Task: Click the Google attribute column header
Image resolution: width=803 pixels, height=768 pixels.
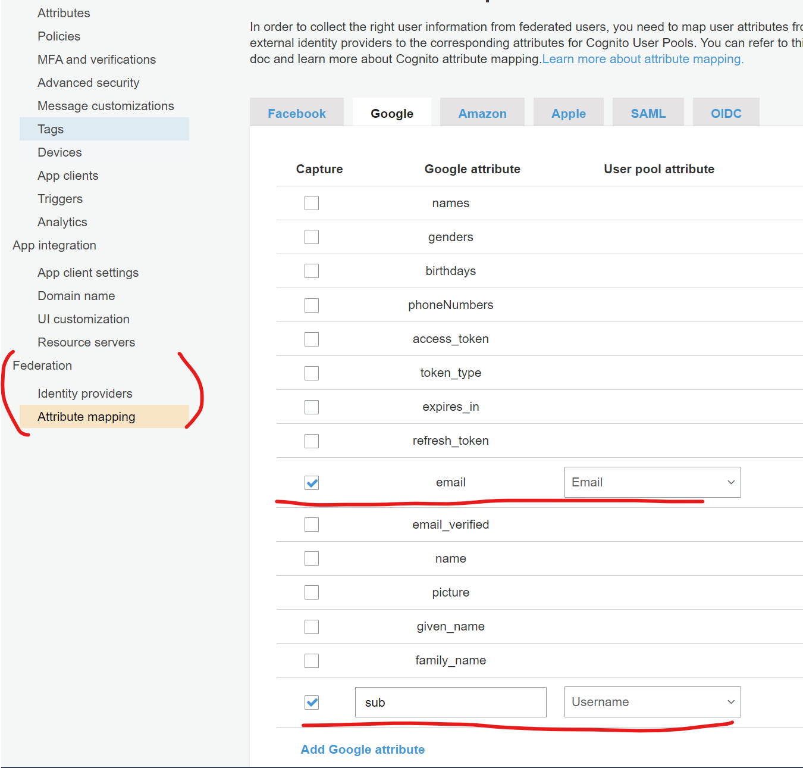Action: pos(472,169)
